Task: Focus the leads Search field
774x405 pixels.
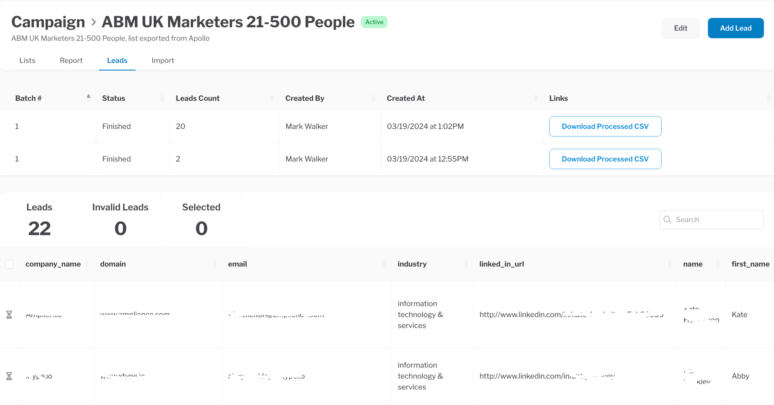Action: (x=717, y=220)
